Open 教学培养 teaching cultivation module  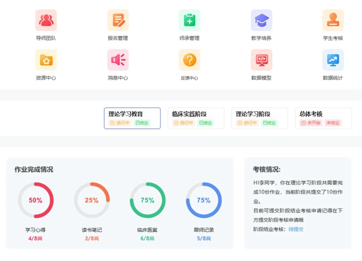coord(261,20)
